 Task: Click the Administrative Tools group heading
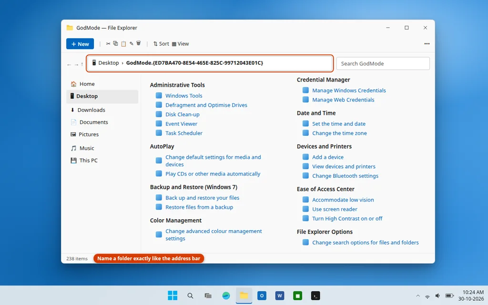[x=177, y=85]
